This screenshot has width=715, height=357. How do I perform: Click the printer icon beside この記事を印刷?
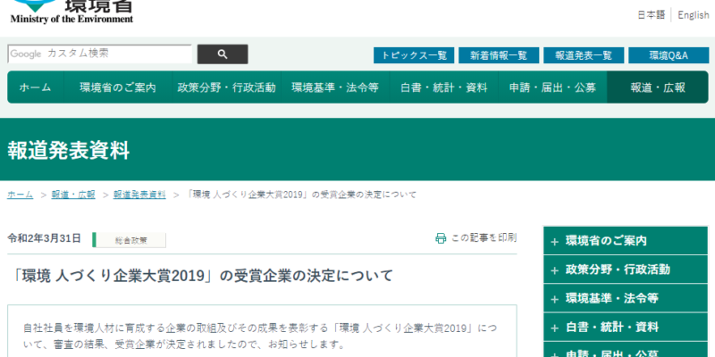click(x=441, y=238)
